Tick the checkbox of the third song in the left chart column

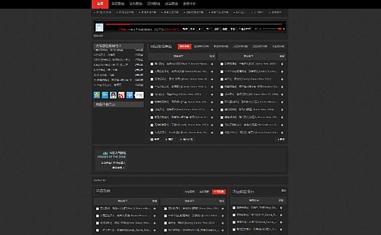(152, 79)
